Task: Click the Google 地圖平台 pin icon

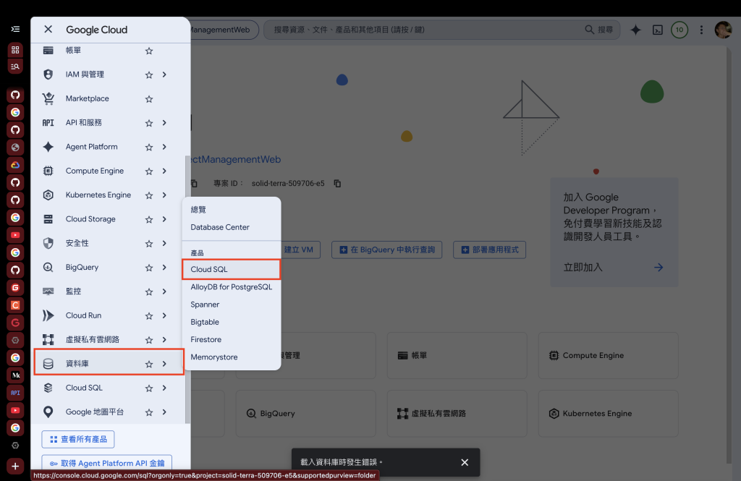Action: 48,412
